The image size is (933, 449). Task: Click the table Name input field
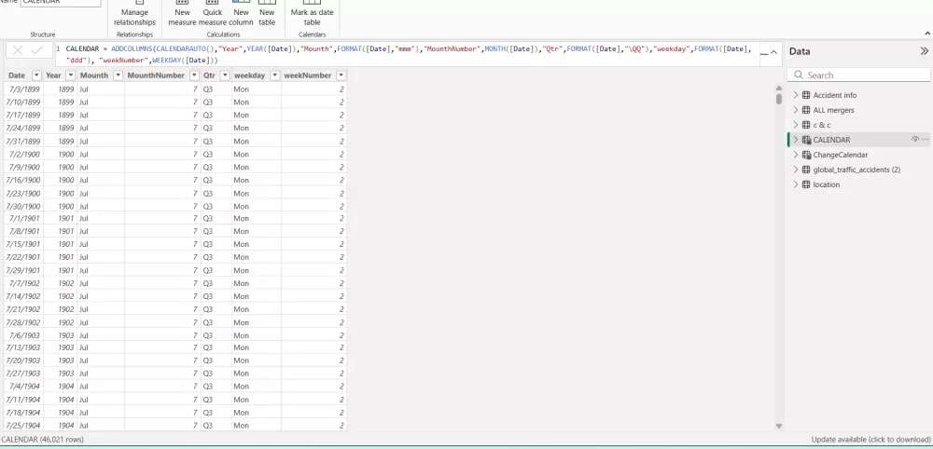[61, 3]
